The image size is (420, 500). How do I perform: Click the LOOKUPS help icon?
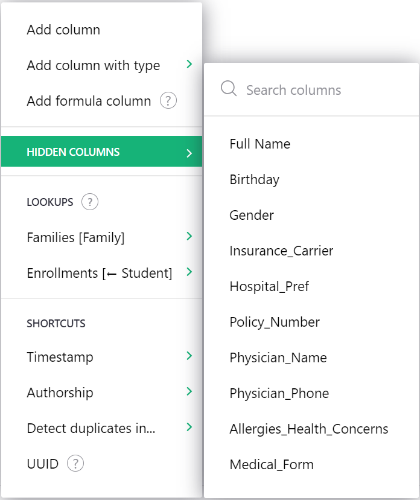89,202
